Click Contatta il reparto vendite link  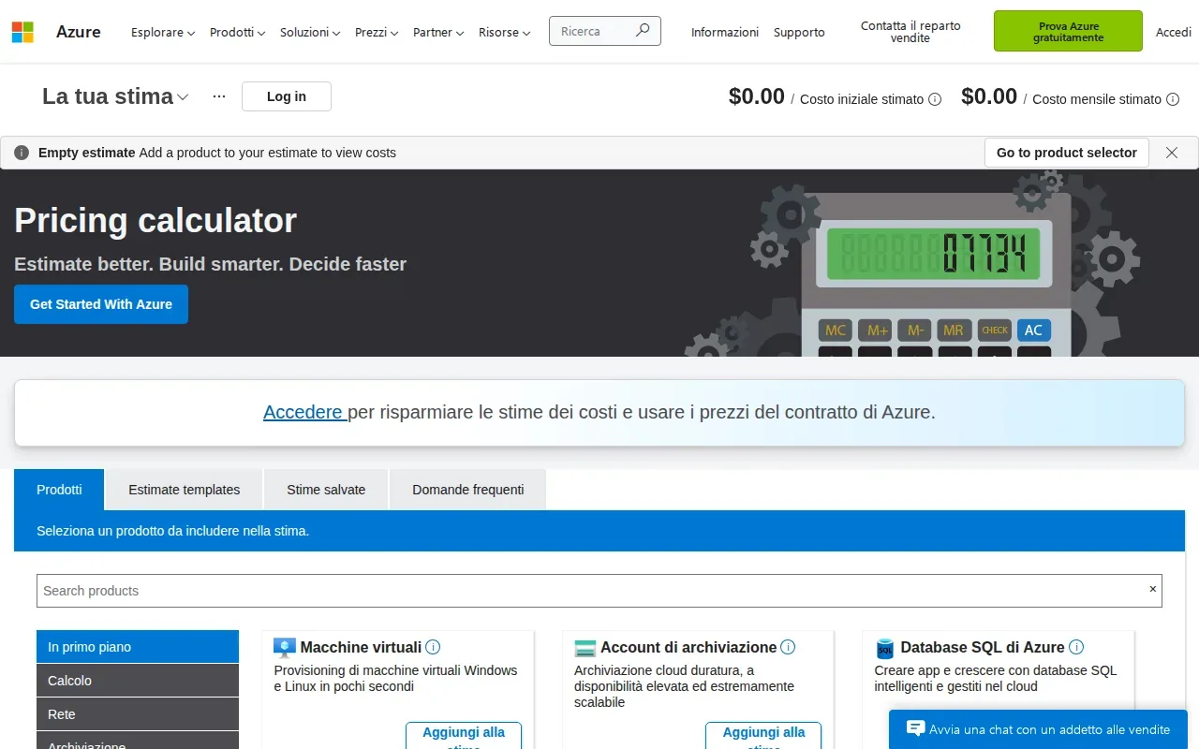click(x=910, y=32)
